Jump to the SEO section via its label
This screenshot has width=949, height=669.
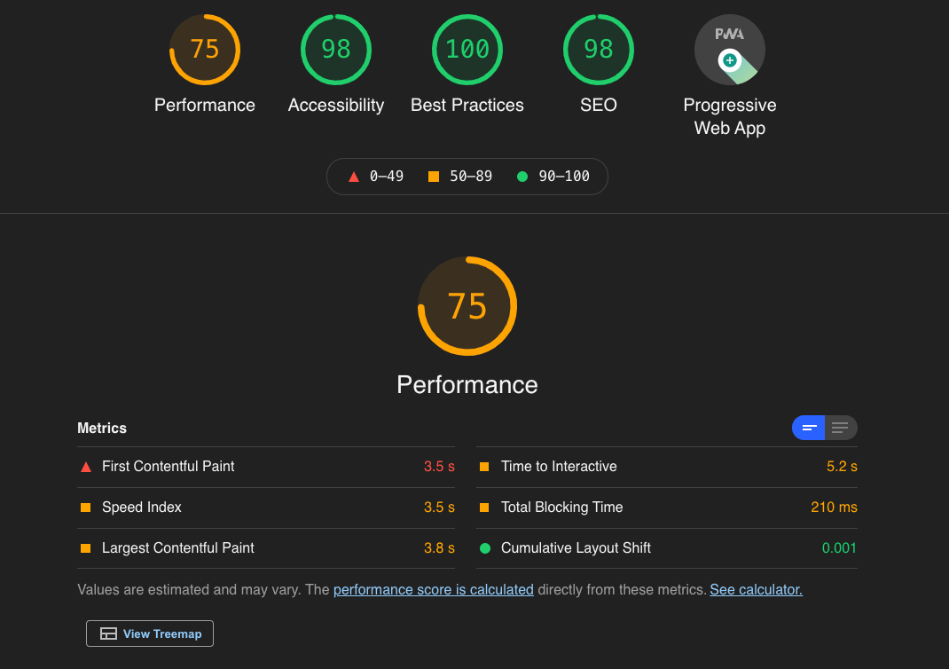pyautogui.click(x=599, y=106)
